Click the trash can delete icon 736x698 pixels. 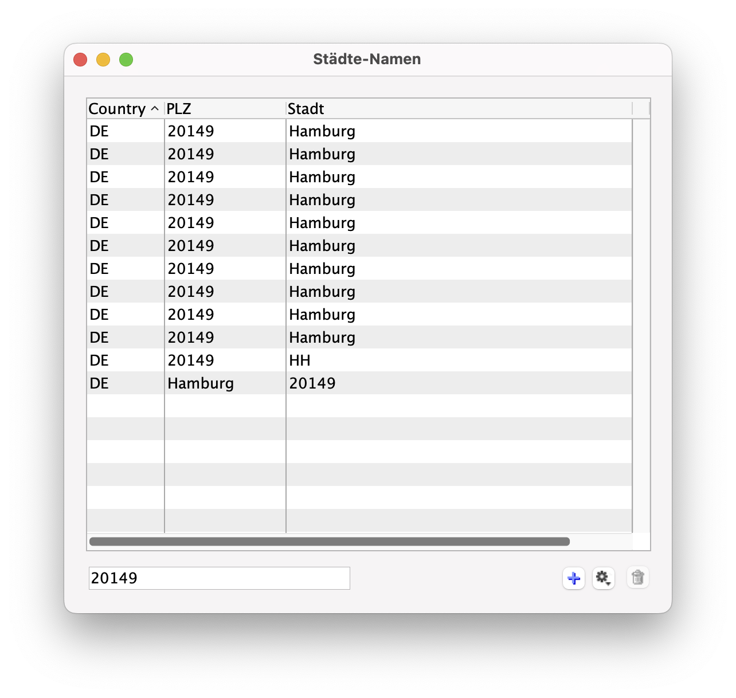637,578
